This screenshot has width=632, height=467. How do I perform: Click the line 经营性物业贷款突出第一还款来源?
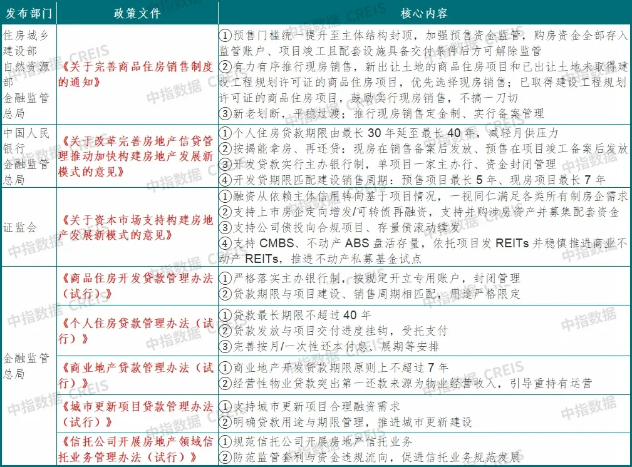(x=406, y=383)
